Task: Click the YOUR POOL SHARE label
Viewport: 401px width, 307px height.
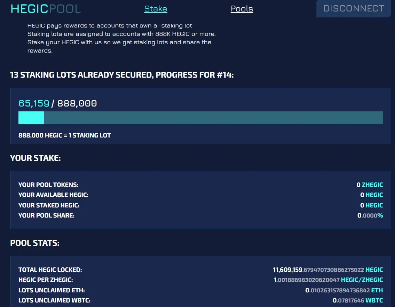Action: click(47, 215)
